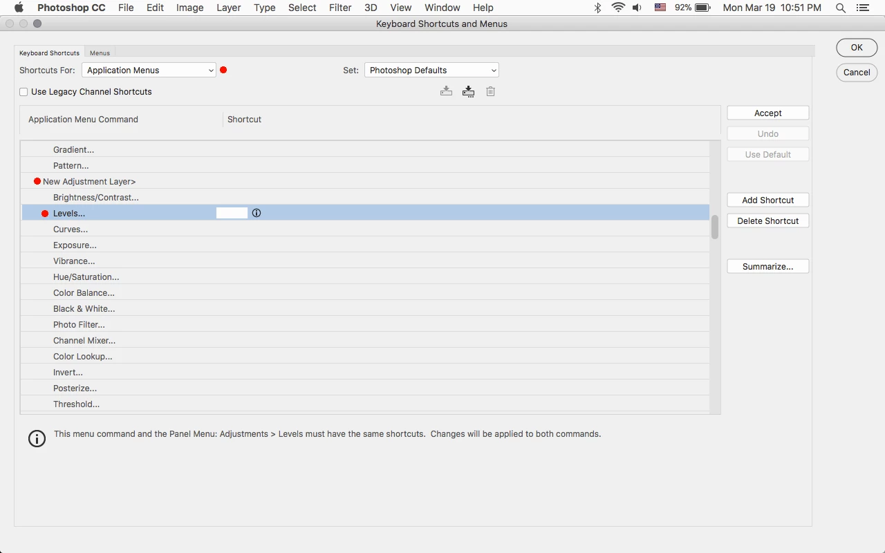Screen dimensions: 885x553
Task: Open the Help menu
Action: pos(483,8)
